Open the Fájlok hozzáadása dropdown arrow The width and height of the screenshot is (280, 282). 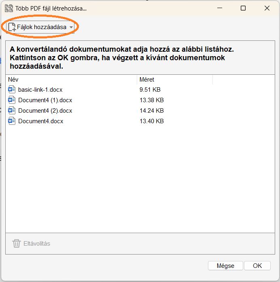(72, 27)
